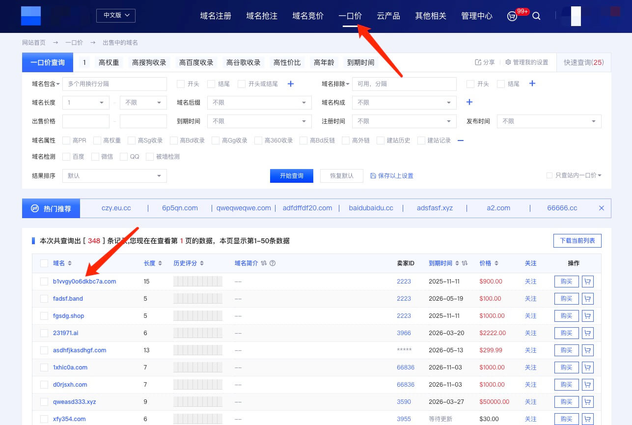Click the help question mark beside 域名简介
This screenshot has width=632, height=425.
tap(273, 263)
